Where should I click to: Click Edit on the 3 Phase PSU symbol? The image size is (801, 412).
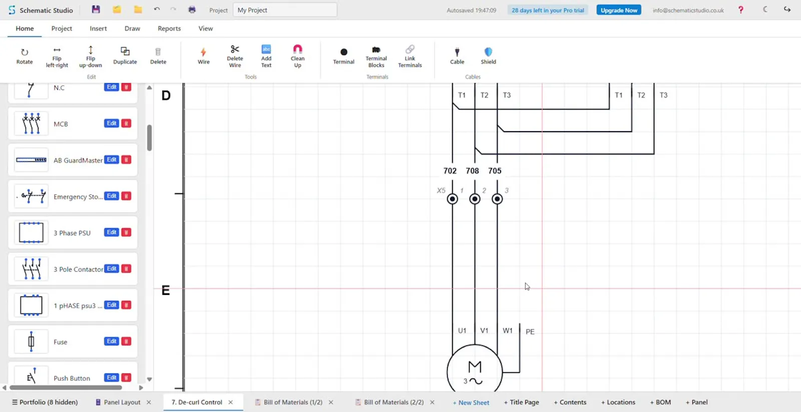(111, 232)
